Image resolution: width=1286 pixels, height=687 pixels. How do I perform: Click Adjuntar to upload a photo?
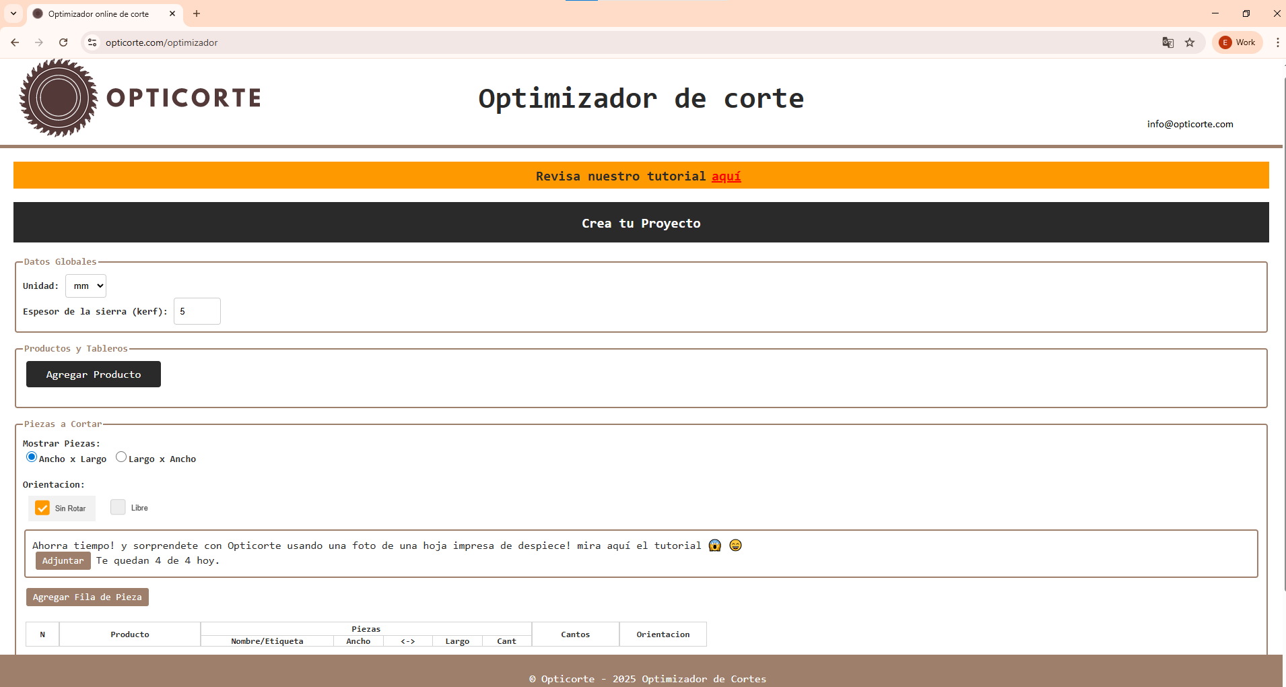[x=63, y=560]
